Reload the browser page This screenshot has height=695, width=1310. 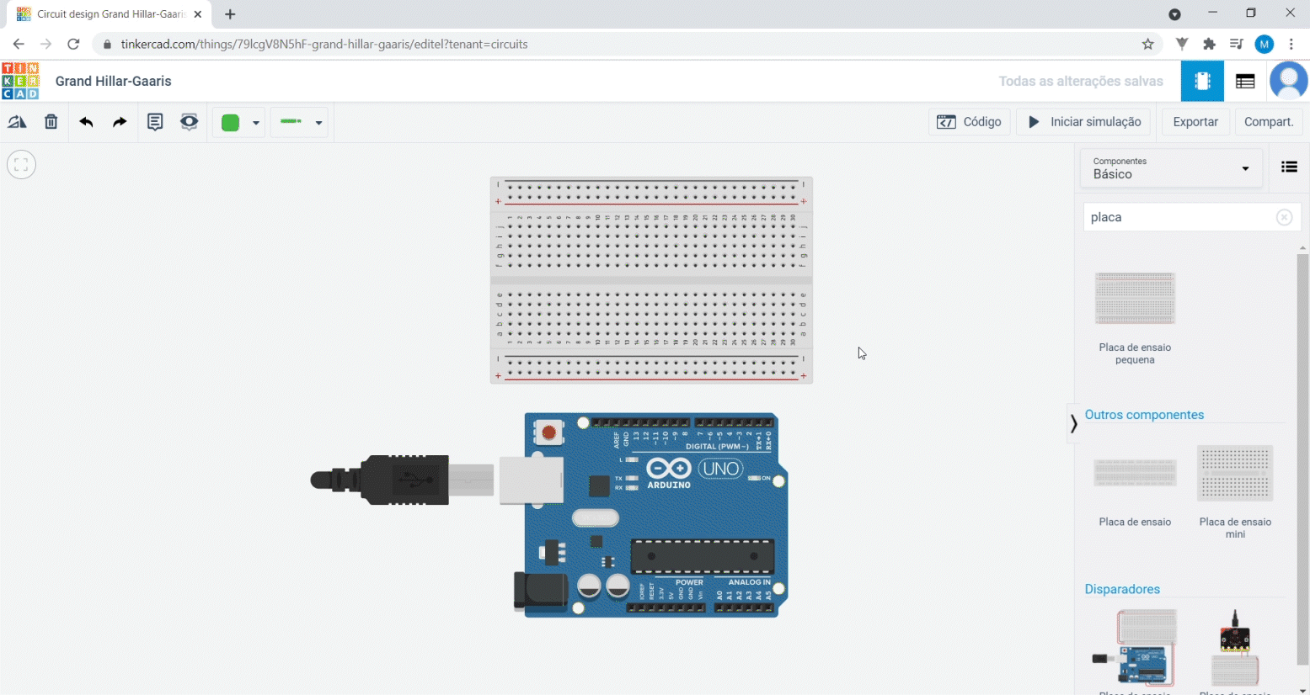[x=73, y=44]
